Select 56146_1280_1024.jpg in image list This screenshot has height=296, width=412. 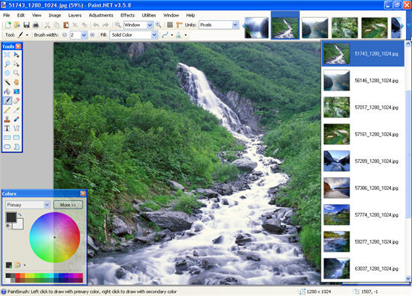[x=363, y=81]
